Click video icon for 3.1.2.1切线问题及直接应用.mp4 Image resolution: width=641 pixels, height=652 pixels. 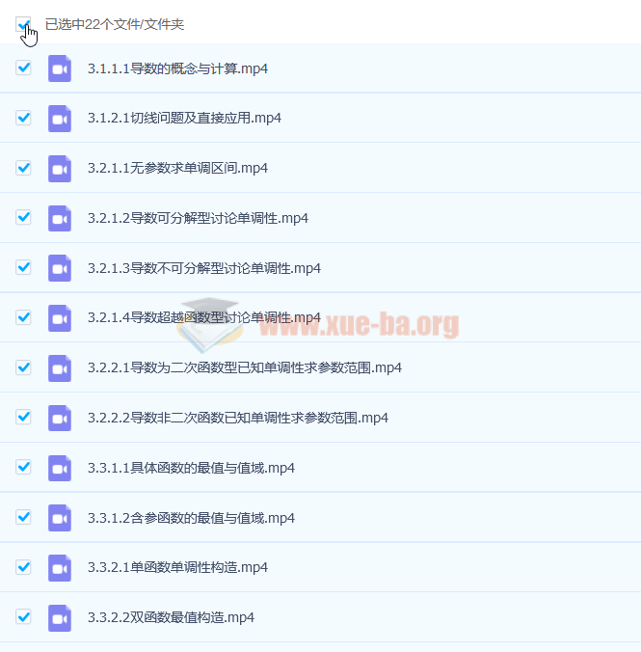60,119
